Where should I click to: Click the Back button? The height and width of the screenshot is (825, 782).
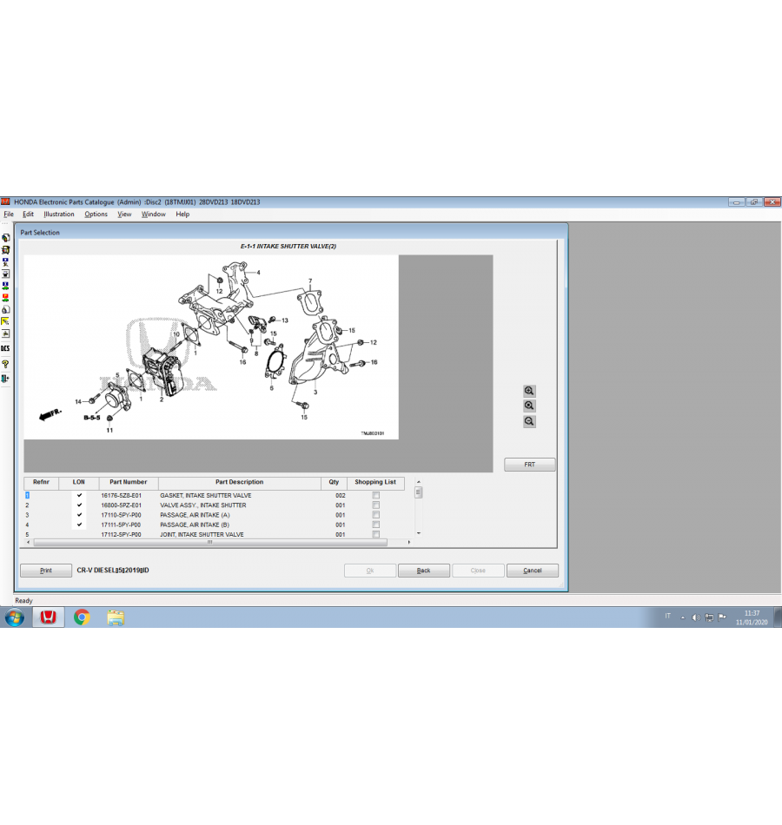(424, 571)
